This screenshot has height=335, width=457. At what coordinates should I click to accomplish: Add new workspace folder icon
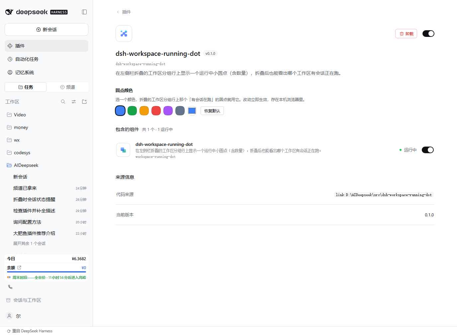pyautogui.click(x=84, y=102)
